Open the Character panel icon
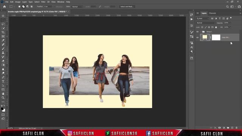The width and height of the screenshot is (242, 136). point(192,47)
